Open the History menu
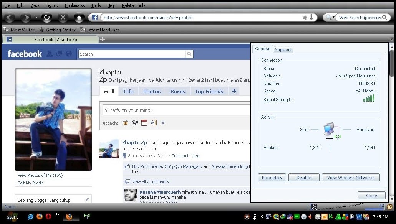This screenshot has width=396, height=224. pos(52,5)
